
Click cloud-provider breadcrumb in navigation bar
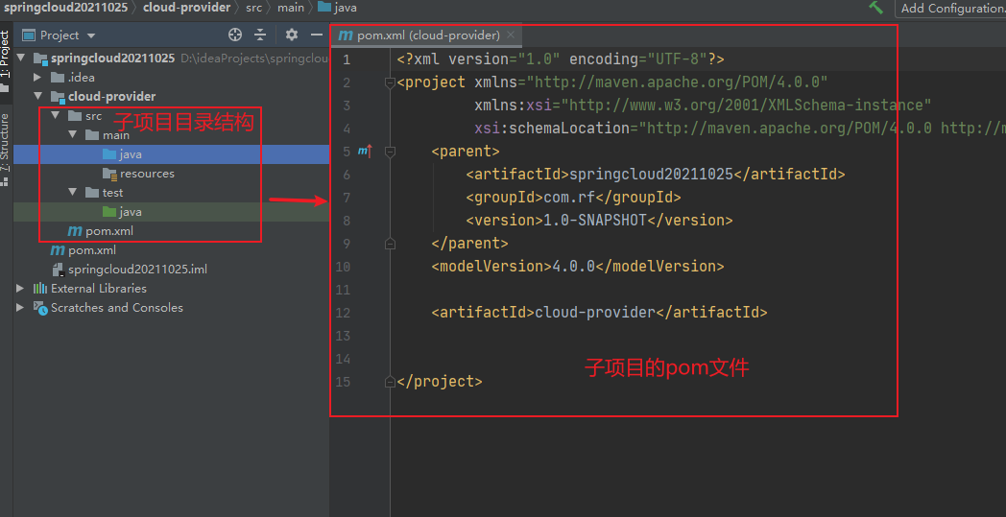[x=186, y=8]
